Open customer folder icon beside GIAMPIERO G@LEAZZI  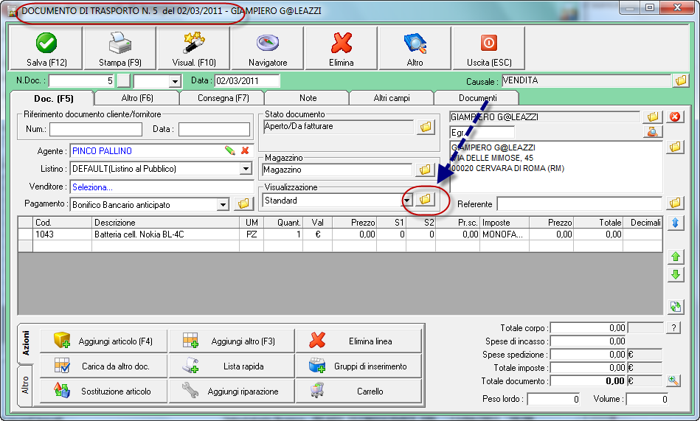[x=653, y=117]
